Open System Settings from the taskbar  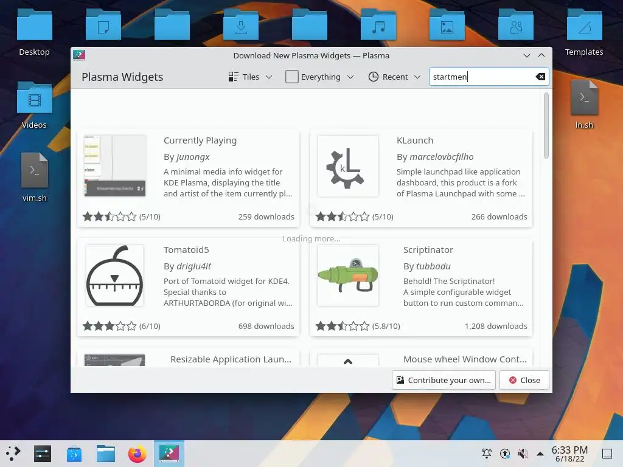(x=43, y=453)
